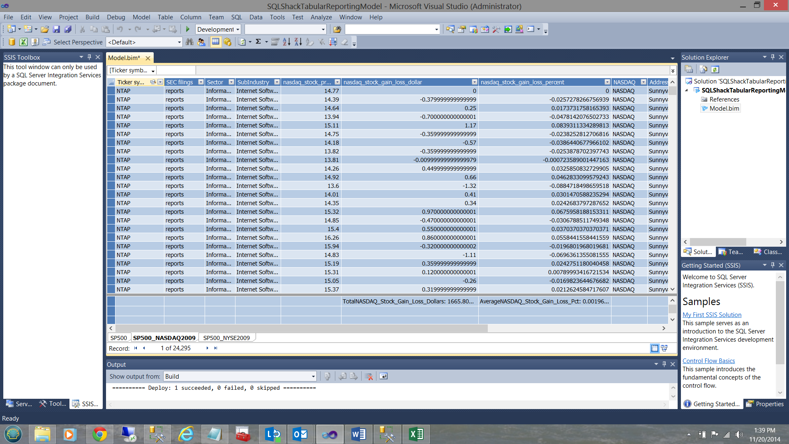The image size is (789, 444).
Task: Click the Toolbox wrench and hammer icon
Action: [x=496, y=29]
